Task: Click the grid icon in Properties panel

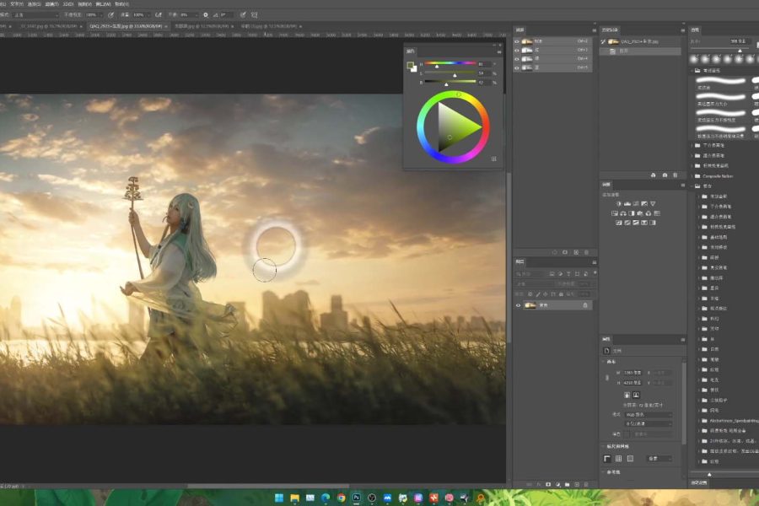Action: pyautogui.click(x=618, y=459)
